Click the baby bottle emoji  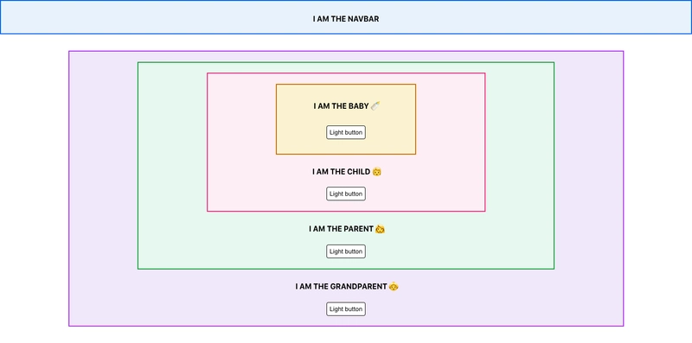click(375, 105)
